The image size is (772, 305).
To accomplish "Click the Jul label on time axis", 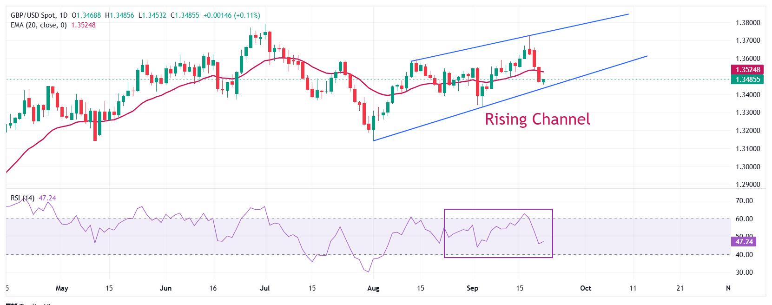I will click(x=265, y=288).
